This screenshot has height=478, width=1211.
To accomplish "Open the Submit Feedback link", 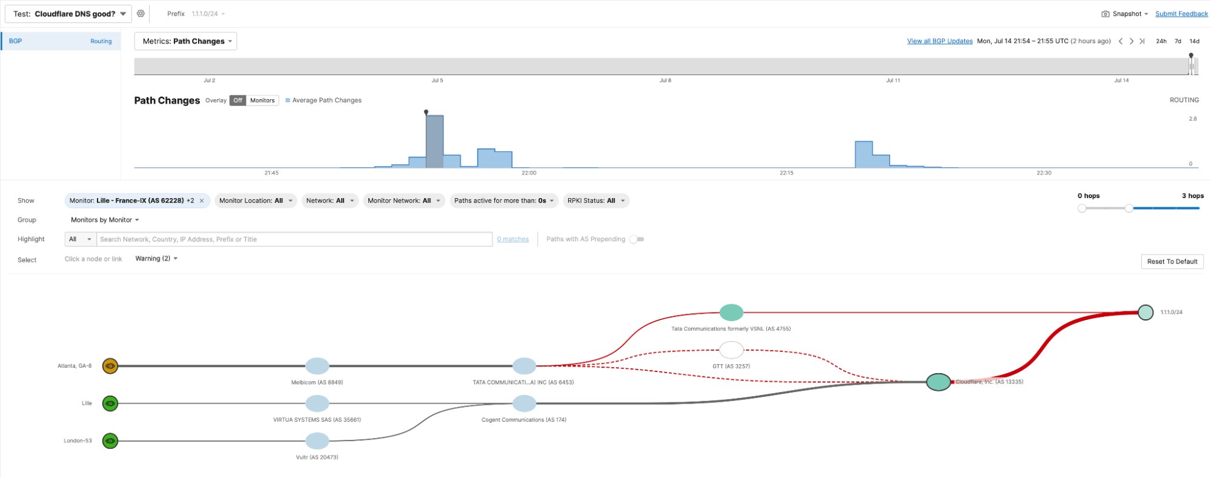I will pos(1181,14).
